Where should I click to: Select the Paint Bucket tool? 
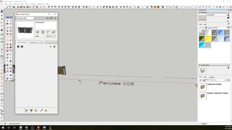click(7, 24)
